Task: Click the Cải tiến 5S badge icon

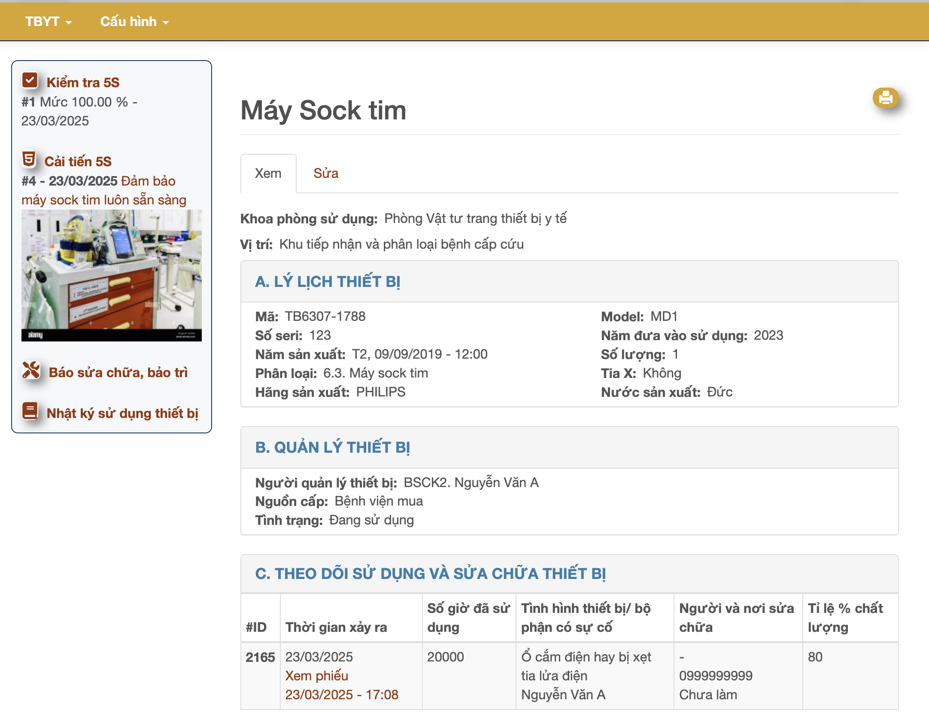Action: click(x=29, y=159)
